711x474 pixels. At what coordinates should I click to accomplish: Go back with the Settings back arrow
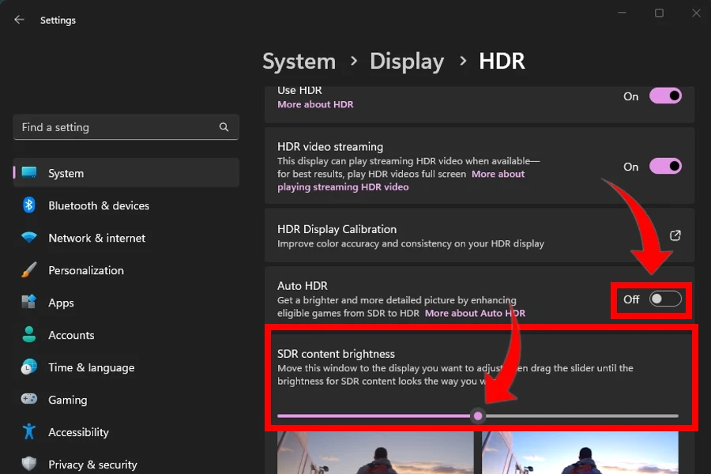19,20
